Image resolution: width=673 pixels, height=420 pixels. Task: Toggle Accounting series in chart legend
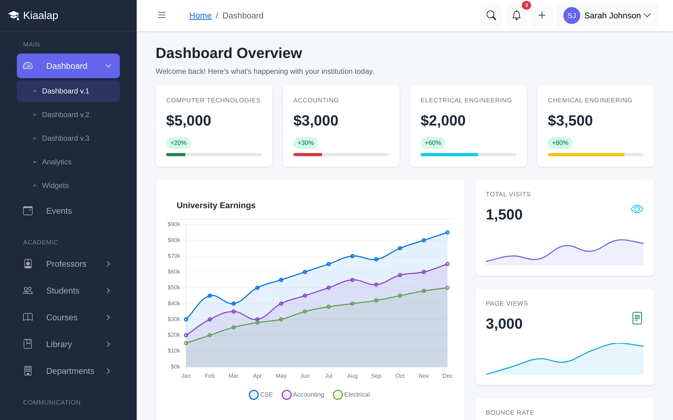tap(303, 395)
